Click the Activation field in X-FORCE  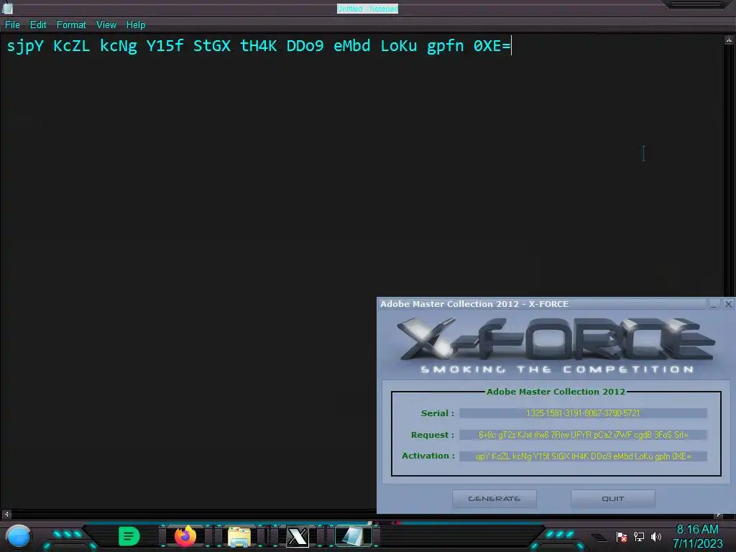[583, 456]
